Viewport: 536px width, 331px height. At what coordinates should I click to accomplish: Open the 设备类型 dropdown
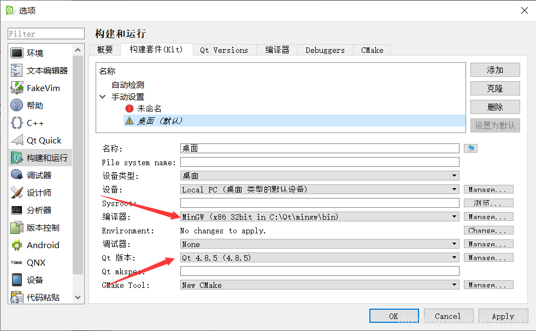pos(320,176)
